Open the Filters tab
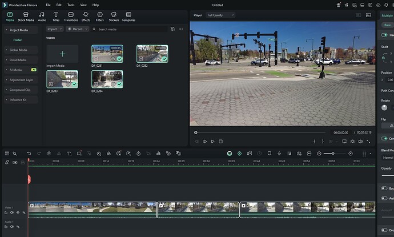Viewport: 394px width, 237px height. [x=100, y=17]
